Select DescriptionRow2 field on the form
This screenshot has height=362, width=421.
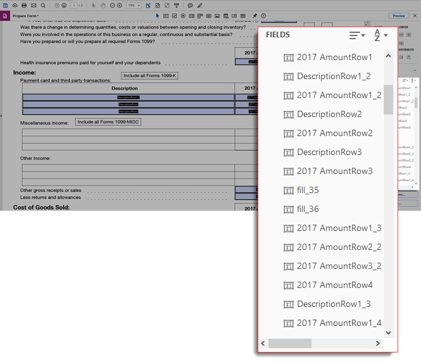point(129,104)
